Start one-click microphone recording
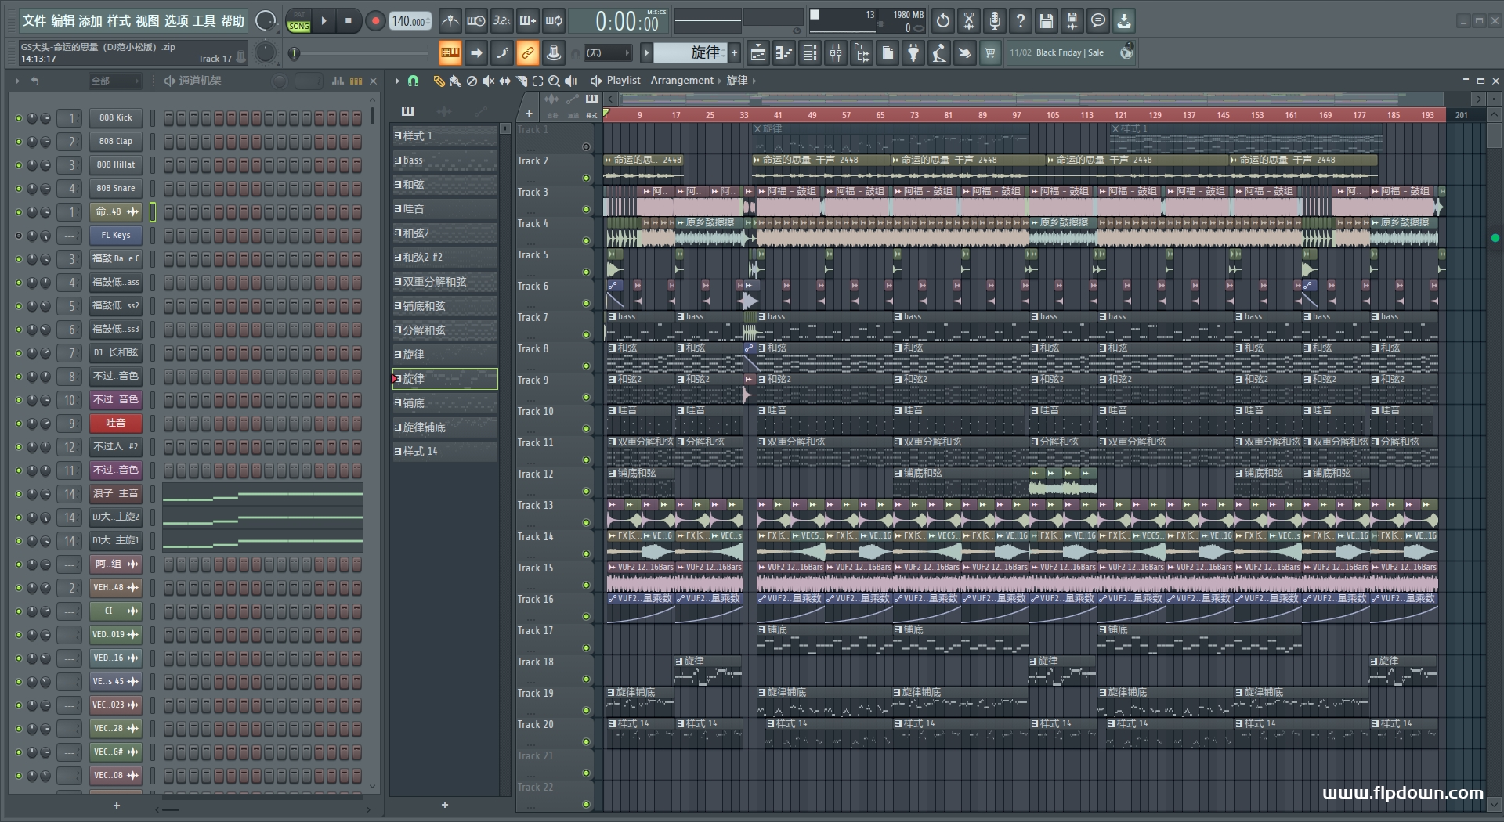 click(x=995, y=21)
